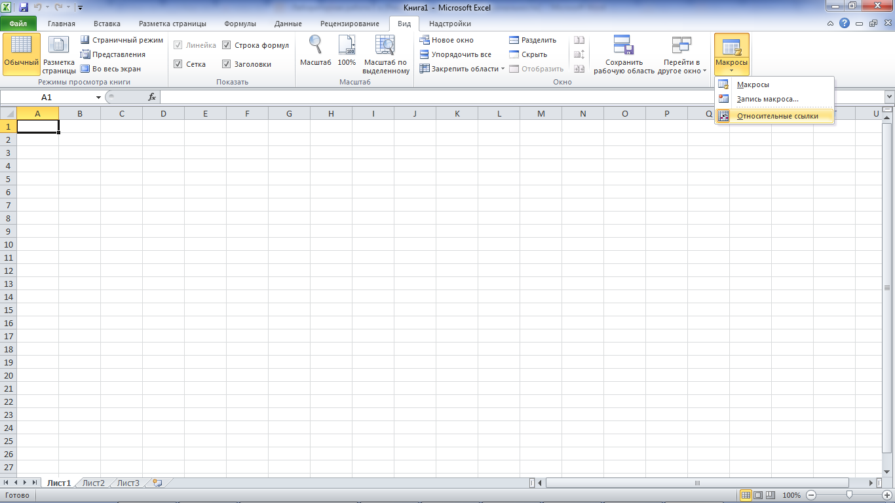The height and width of the screenshot is (503, 895).
Task: Toggle Строка формул checkbox
Action: 226,45
